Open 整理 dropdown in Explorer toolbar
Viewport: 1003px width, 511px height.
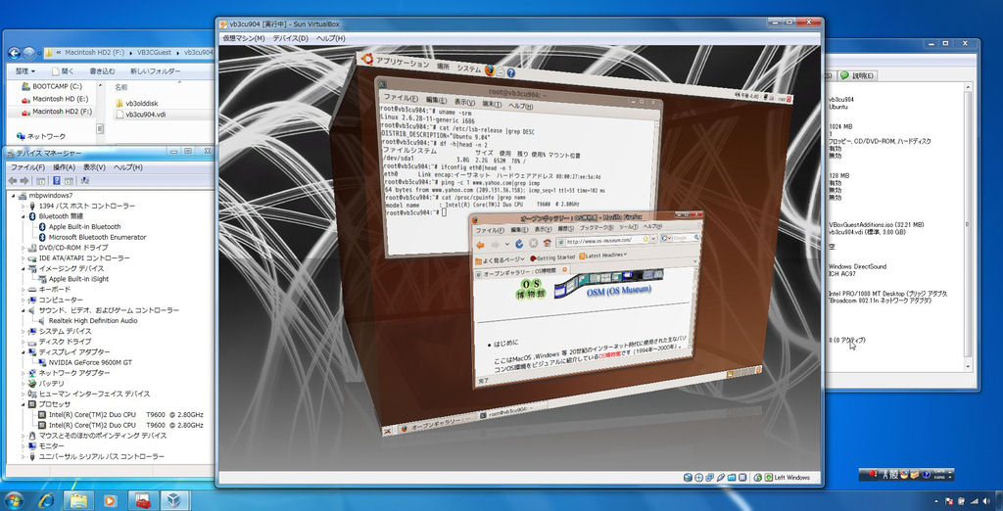pos(25,71)
